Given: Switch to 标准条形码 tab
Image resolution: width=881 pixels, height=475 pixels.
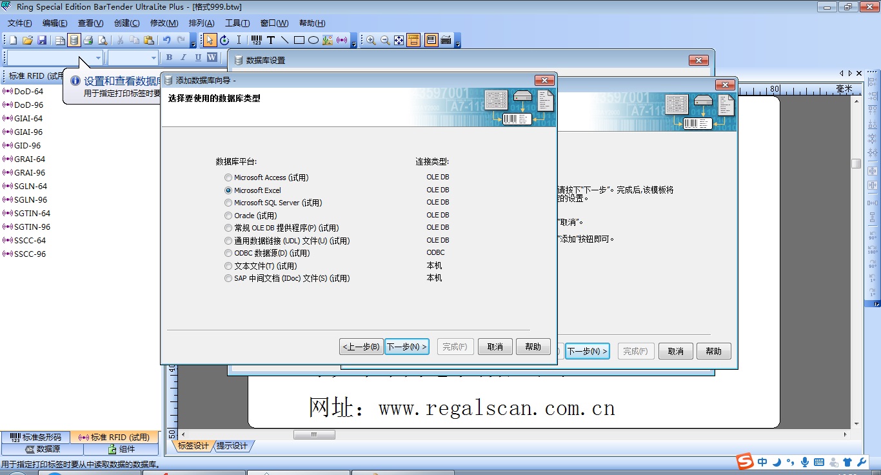Looking at the screenshot, I should pos(35,438).
